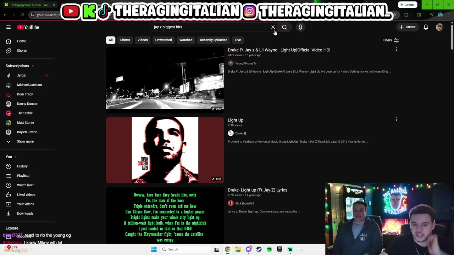Click the browser Reload button
This screenshot has height=255, width=454.
[x=22, y=15]
